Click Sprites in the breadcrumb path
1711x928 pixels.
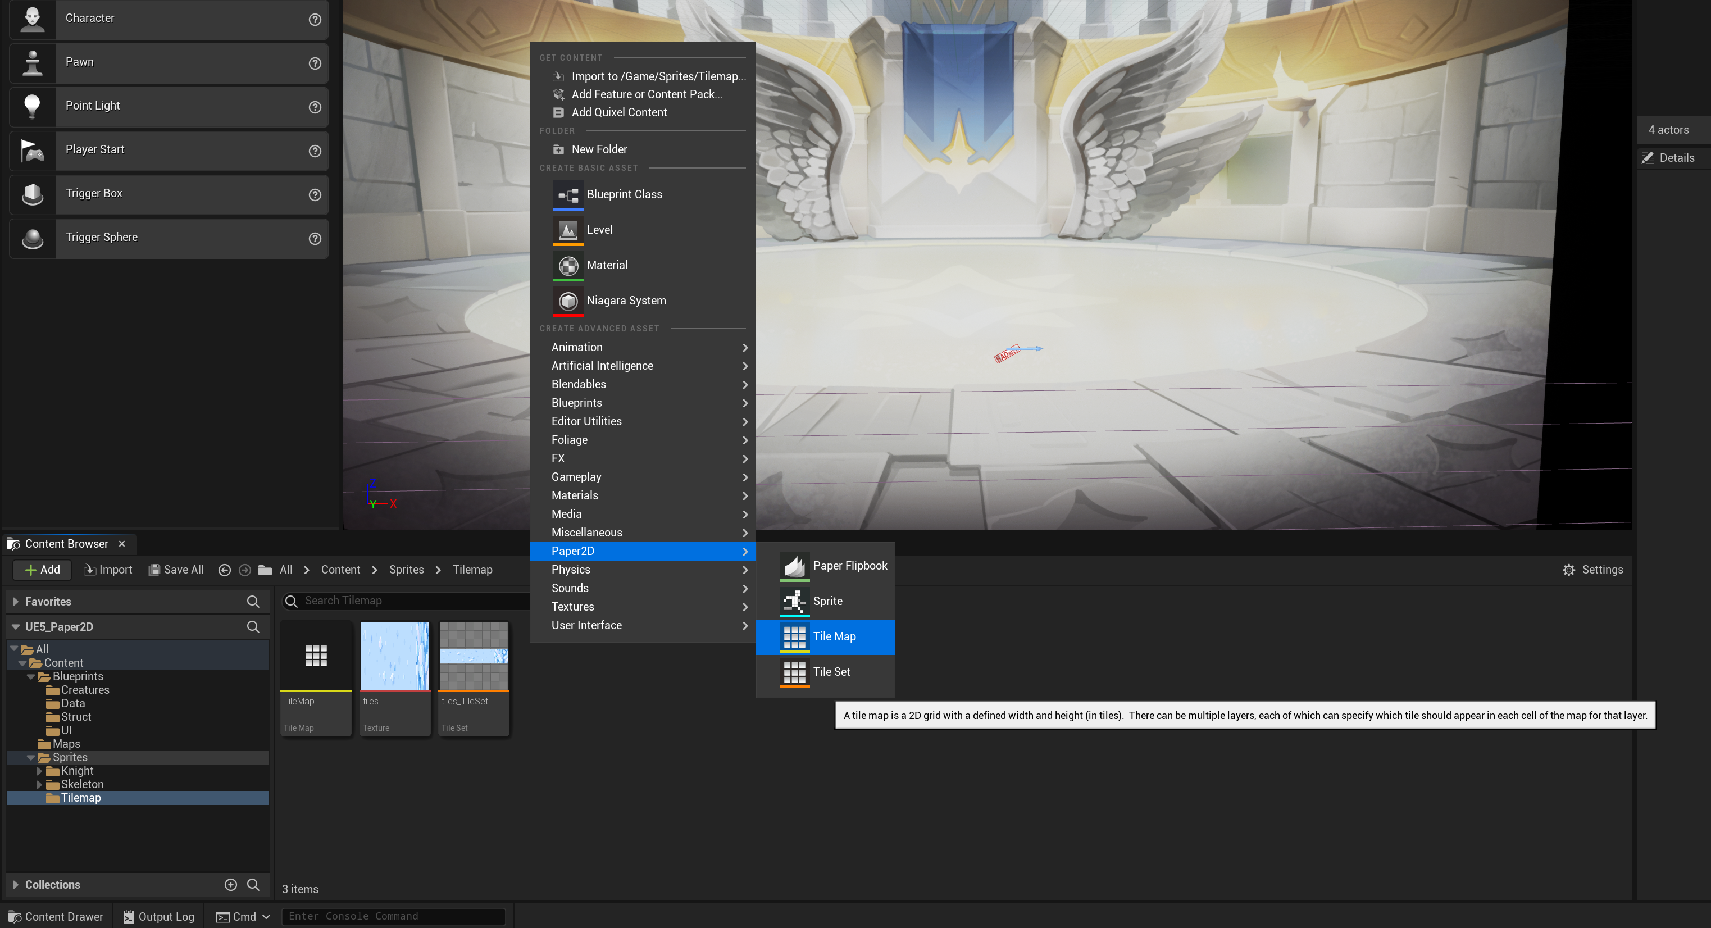(x=406, y=570)
